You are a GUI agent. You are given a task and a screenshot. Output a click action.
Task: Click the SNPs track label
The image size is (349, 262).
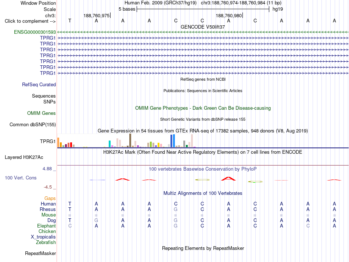50,102
